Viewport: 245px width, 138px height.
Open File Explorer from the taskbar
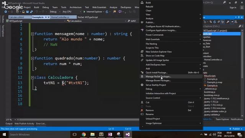click(x=93, y=135)
